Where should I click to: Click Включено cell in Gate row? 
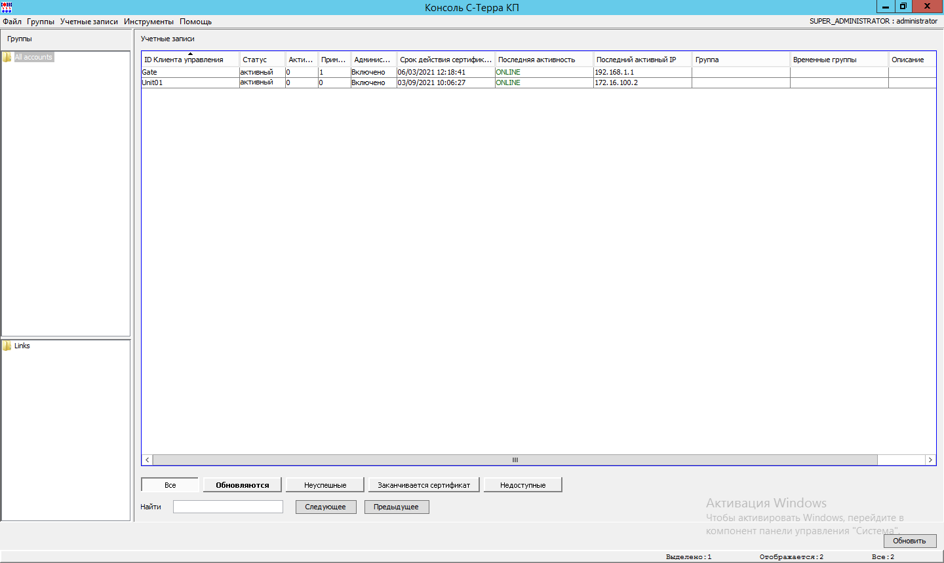click(x=374, y=72)
